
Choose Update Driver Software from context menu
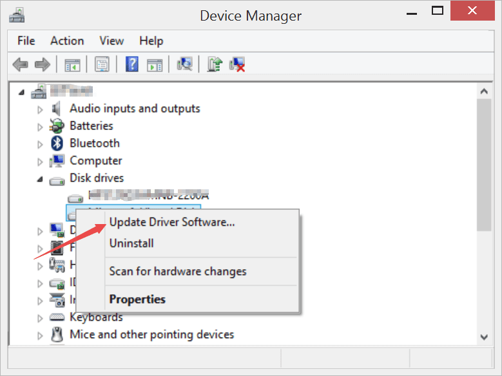[x=172, y=222]
